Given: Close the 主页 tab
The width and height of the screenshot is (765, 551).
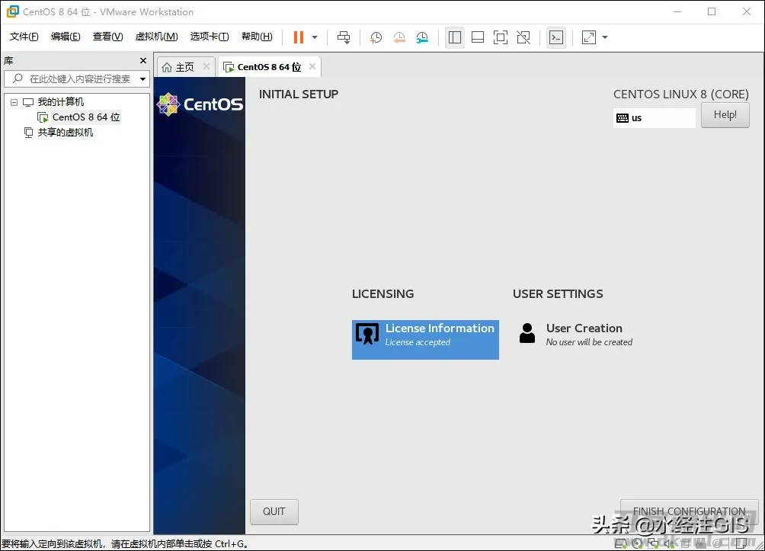Looking at the screenshot, I should [x=206, y=66].
